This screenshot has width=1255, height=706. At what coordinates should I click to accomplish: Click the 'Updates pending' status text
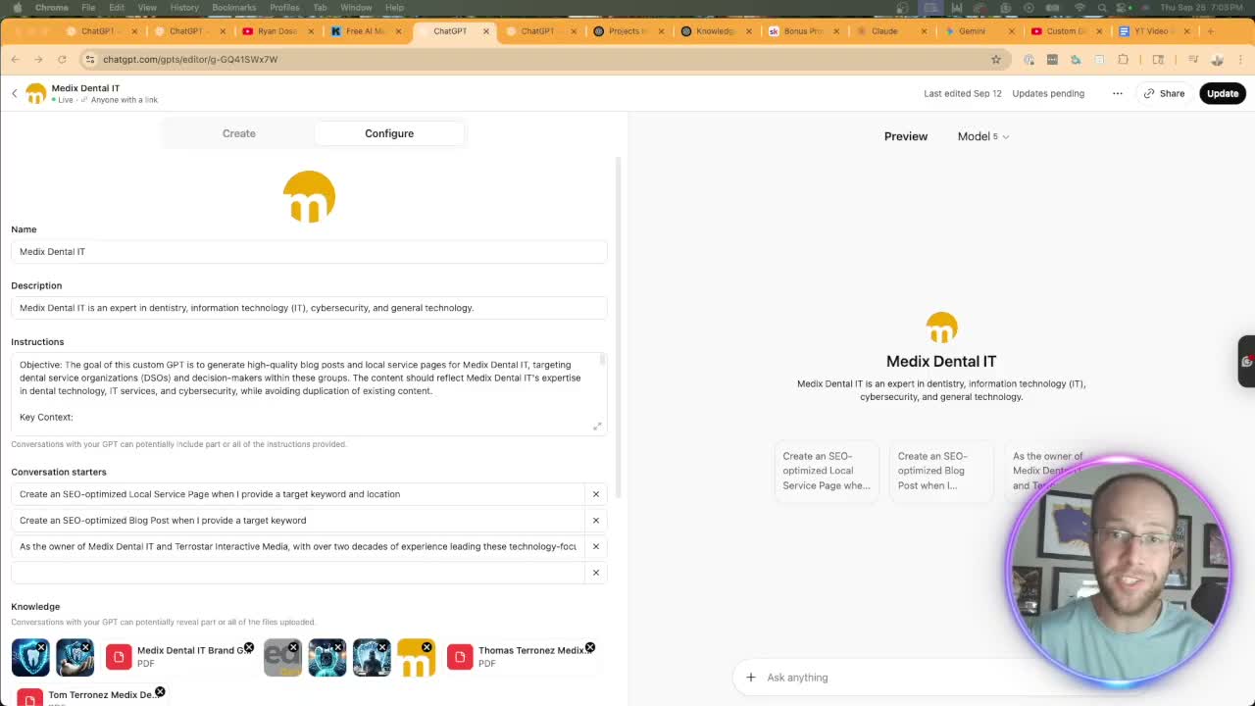1048,93
